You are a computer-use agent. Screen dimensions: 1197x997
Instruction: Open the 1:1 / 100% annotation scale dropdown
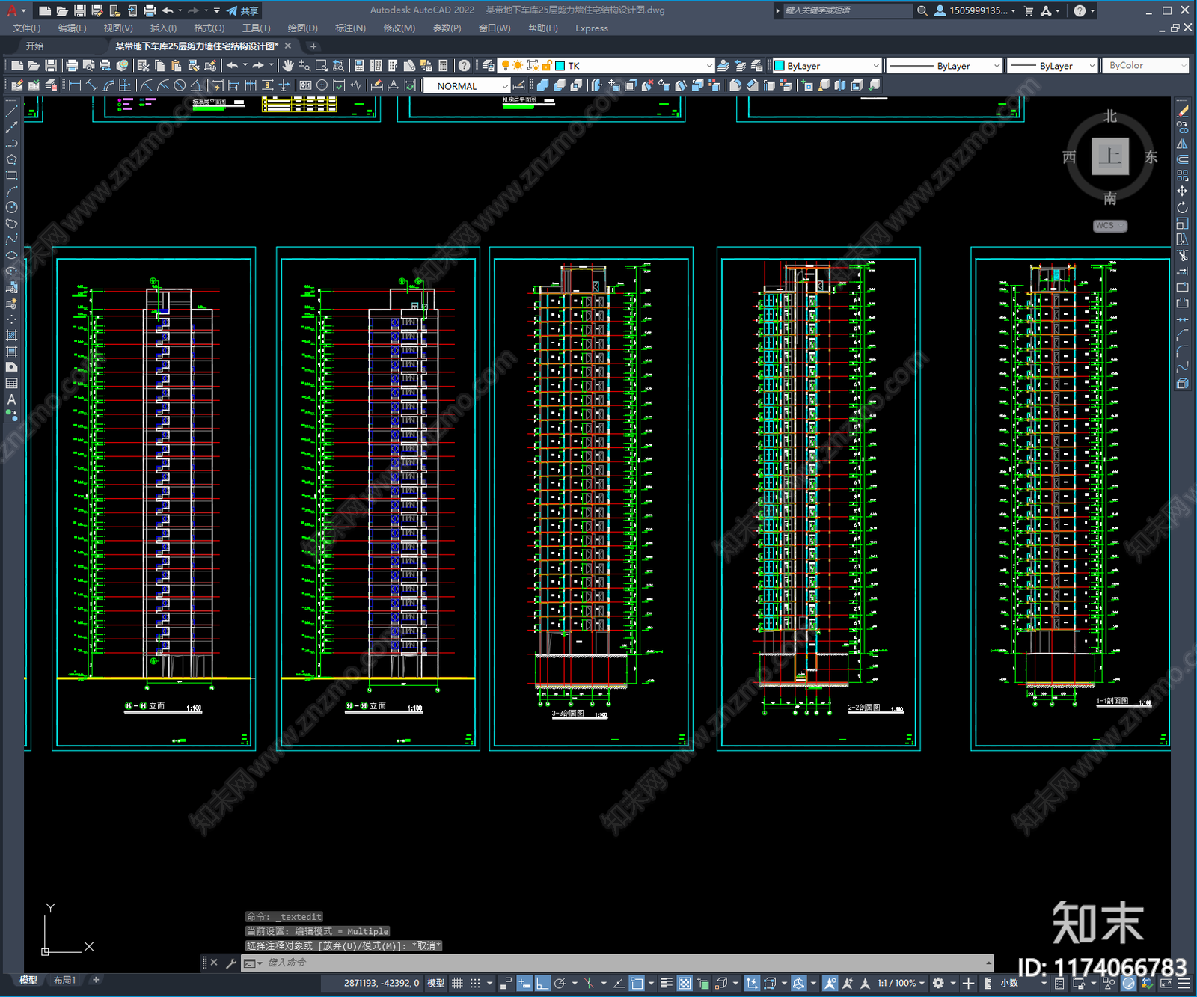901,983
